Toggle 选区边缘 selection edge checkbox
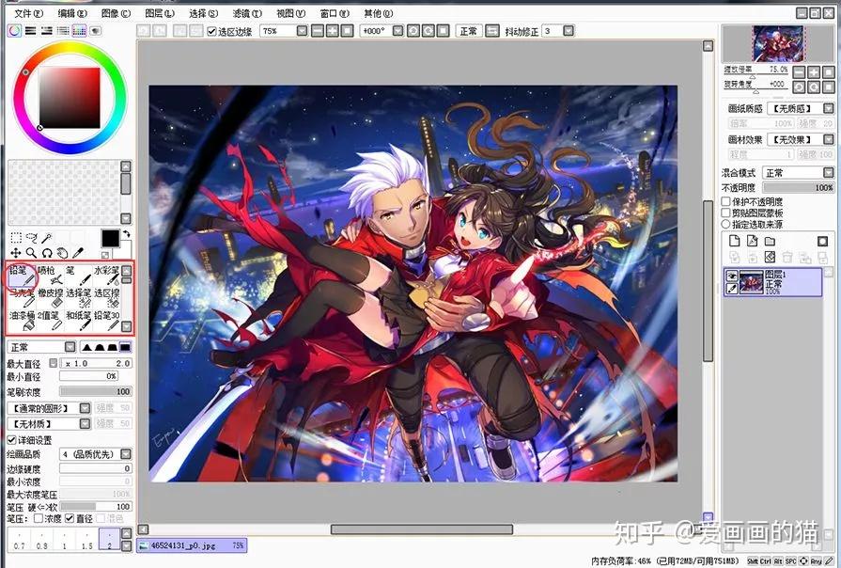 click(211, 31)
